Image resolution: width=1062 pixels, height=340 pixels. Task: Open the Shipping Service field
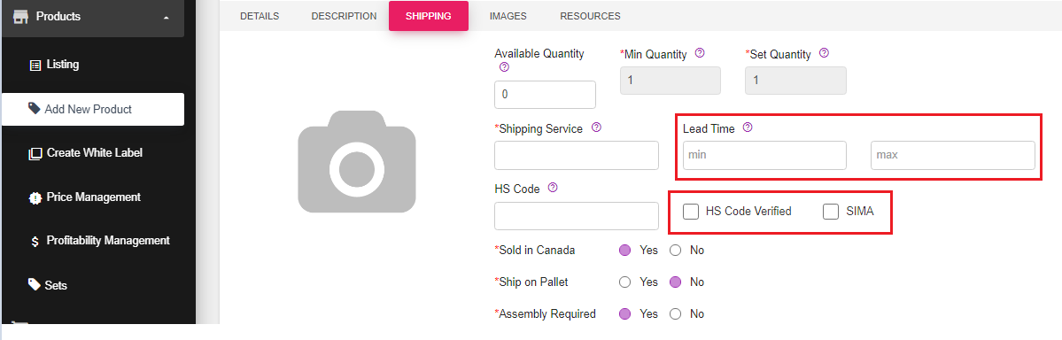pyautogui.click(x=577, y=155)
